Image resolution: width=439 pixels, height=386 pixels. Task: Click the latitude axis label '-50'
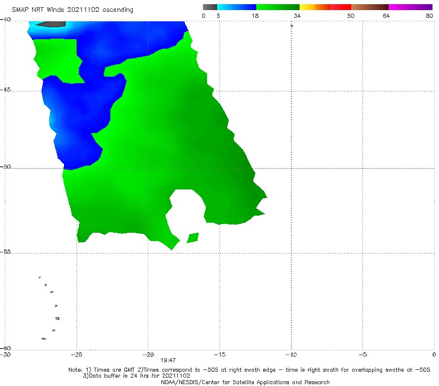coord(5,166)
